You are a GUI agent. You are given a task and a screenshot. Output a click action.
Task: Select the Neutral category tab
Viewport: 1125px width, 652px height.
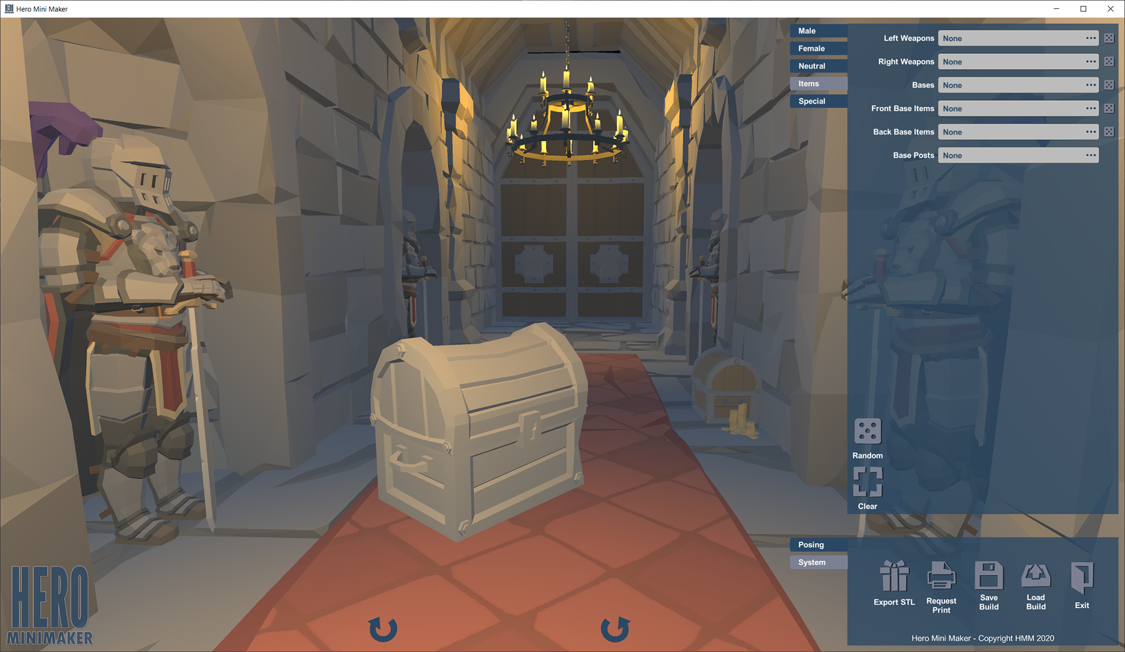[x=818, y=66]
